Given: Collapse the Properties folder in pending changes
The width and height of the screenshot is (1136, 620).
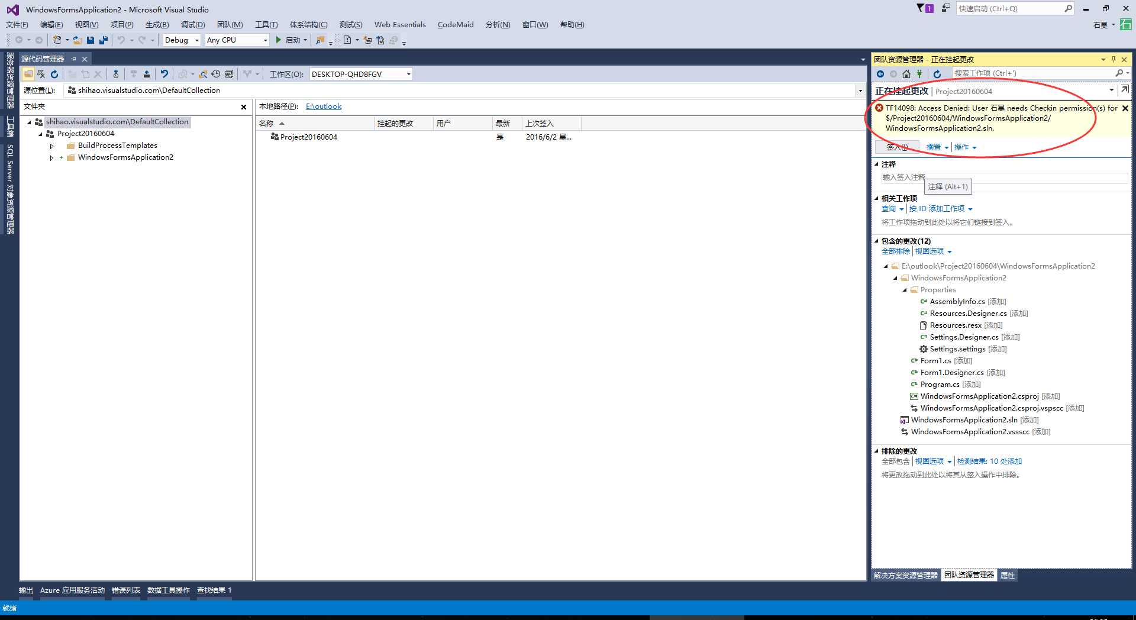Looking at the screenshot, I should (x=905, y=290).
